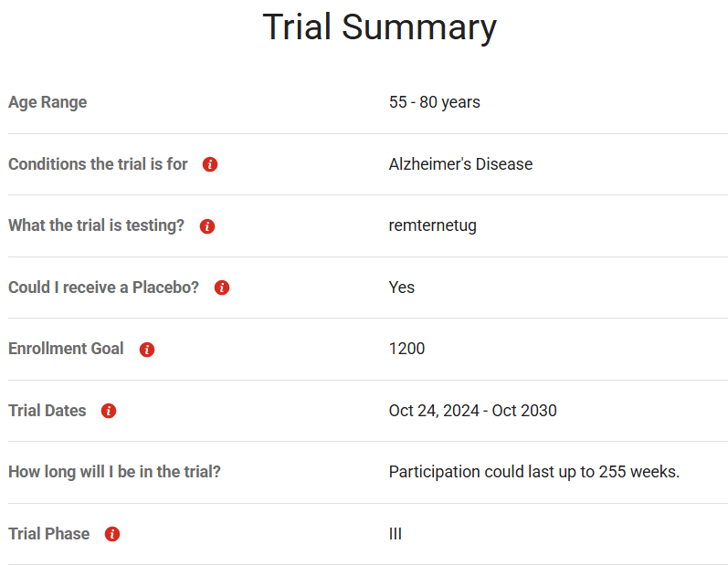Click the Conditions the trial is for label
The image size is (728, 565).
(98, 164)
